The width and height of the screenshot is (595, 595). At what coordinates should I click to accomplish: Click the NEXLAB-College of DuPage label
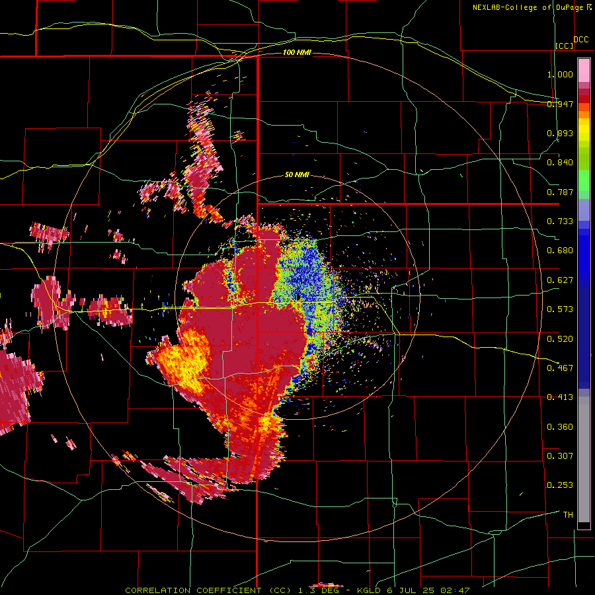tap(528, 7)
